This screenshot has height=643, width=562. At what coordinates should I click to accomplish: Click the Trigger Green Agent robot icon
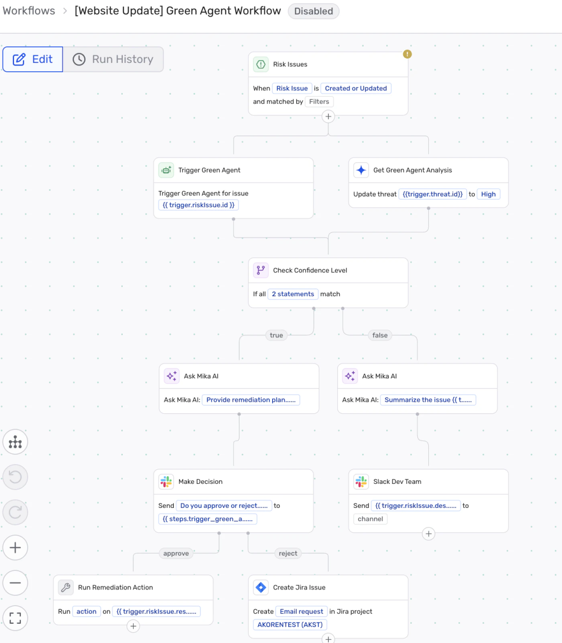coord(166,170)
